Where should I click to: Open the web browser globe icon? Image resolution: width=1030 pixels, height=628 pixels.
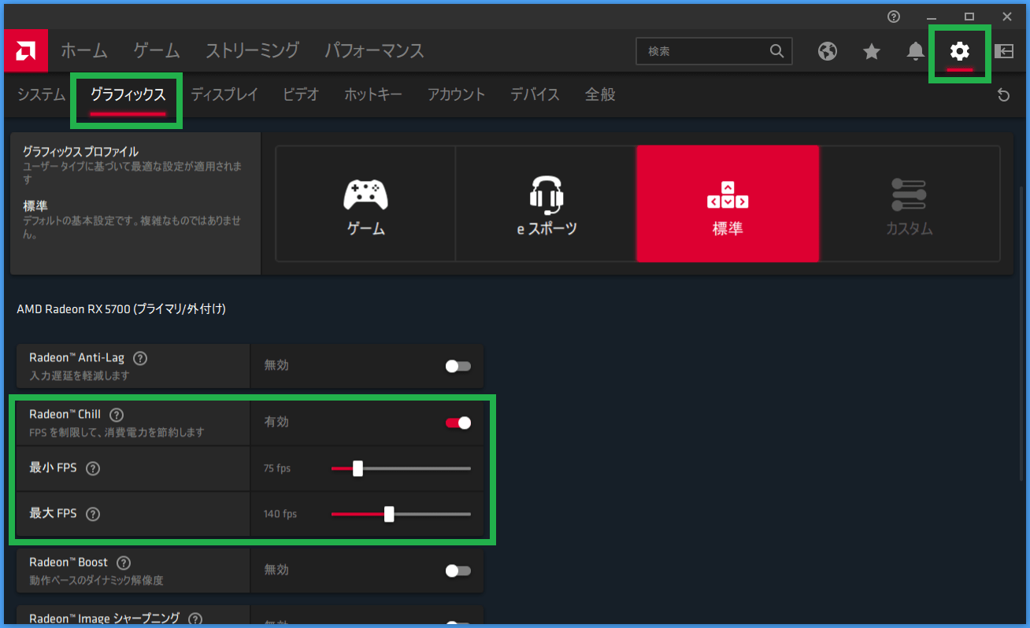(x=827, y=51)
